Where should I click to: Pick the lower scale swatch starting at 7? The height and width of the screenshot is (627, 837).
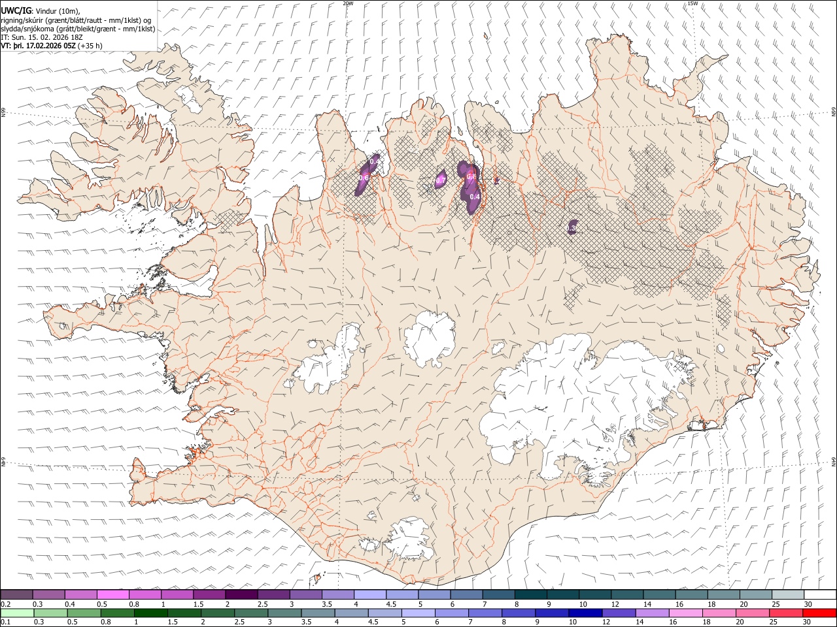point(485,613)
